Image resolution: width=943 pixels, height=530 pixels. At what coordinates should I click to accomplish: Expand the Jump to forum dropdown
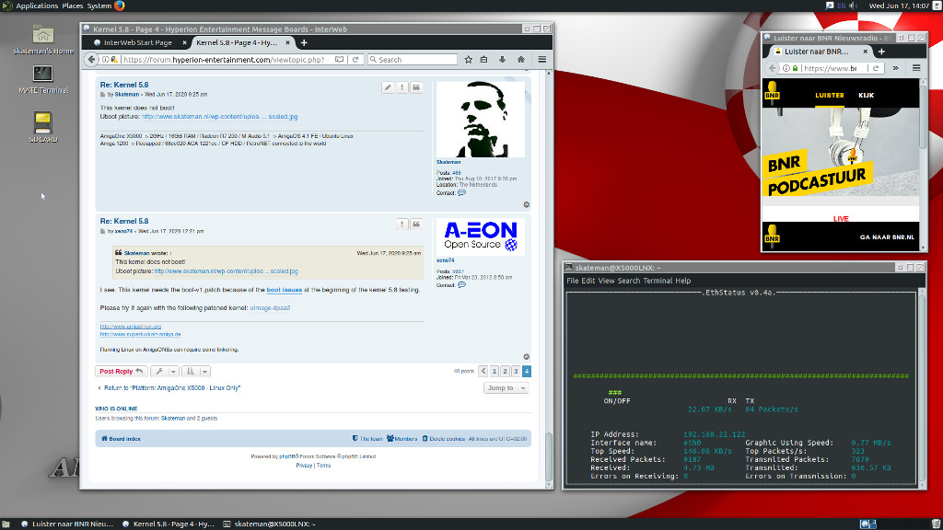pyautogui.click(x=506, y=388)
